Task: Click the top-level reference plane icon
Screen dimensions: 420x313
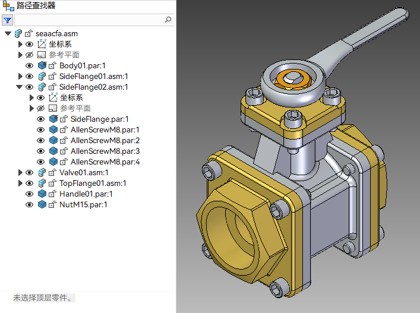Action: tap(42, 55)
